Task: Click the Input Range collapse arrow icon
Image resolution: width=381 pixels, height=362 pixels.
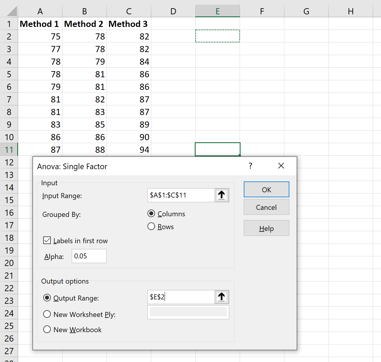Action: [222, 195]
